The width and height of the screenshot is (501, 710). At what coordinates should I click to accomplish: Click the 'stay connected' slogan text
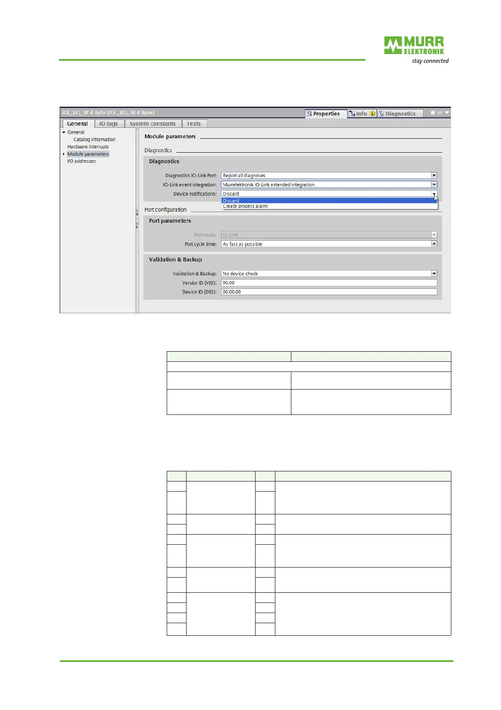tap(430, 61)
